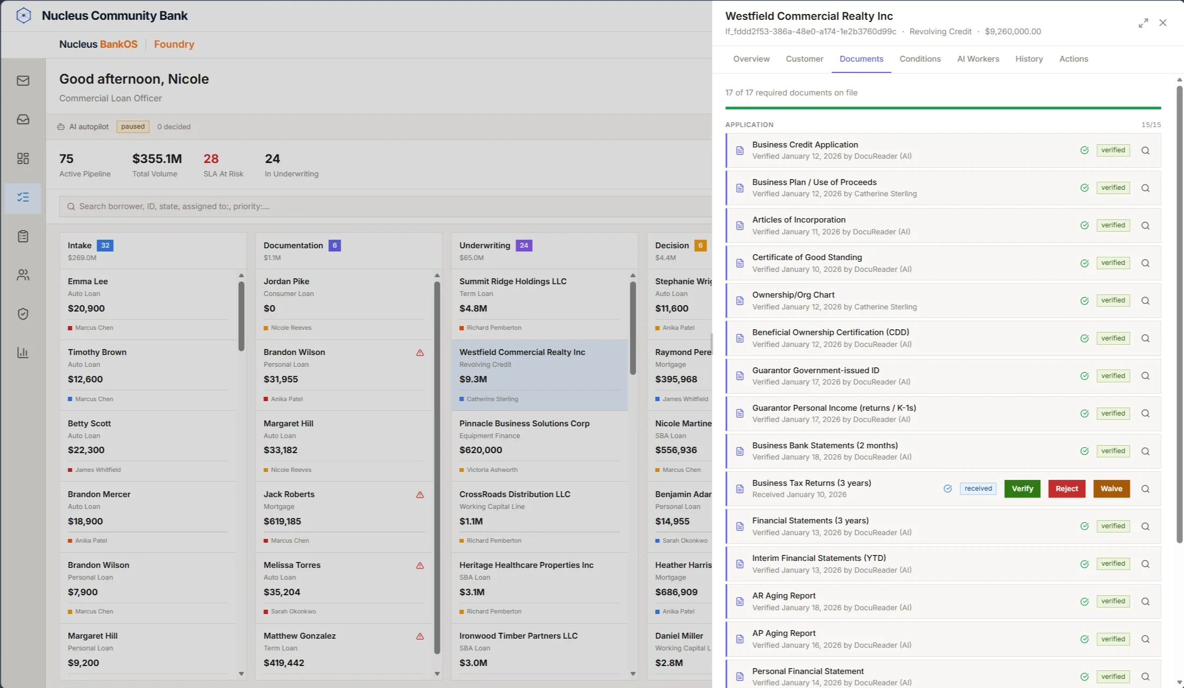Open the inbox tray icon in sidebar
The width and height of the screenshot is (1184, 688).
tap(23, 120)
